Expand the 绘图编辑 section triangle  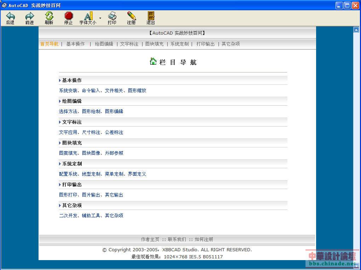60,101
